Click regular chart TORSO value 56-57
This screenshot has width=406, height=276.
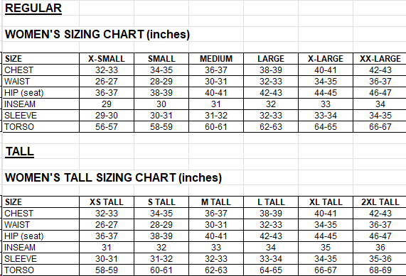107,127
